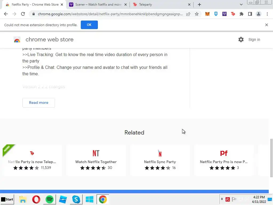The height and width of the screenshot is (205, 273).
Task: Close the Teleparty tab
Action: (189, 5)
